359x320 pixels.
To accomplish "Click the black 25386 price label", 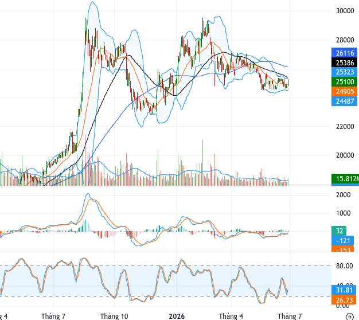I will point(344,63).
